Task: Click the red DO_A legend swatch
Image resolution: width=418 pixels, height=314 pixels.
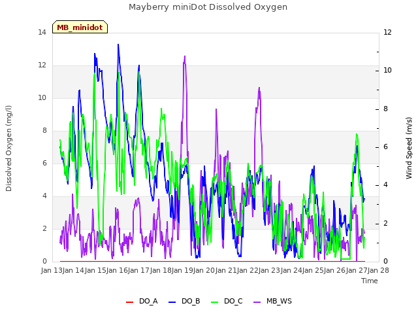Action: click(x=129, y=302)
